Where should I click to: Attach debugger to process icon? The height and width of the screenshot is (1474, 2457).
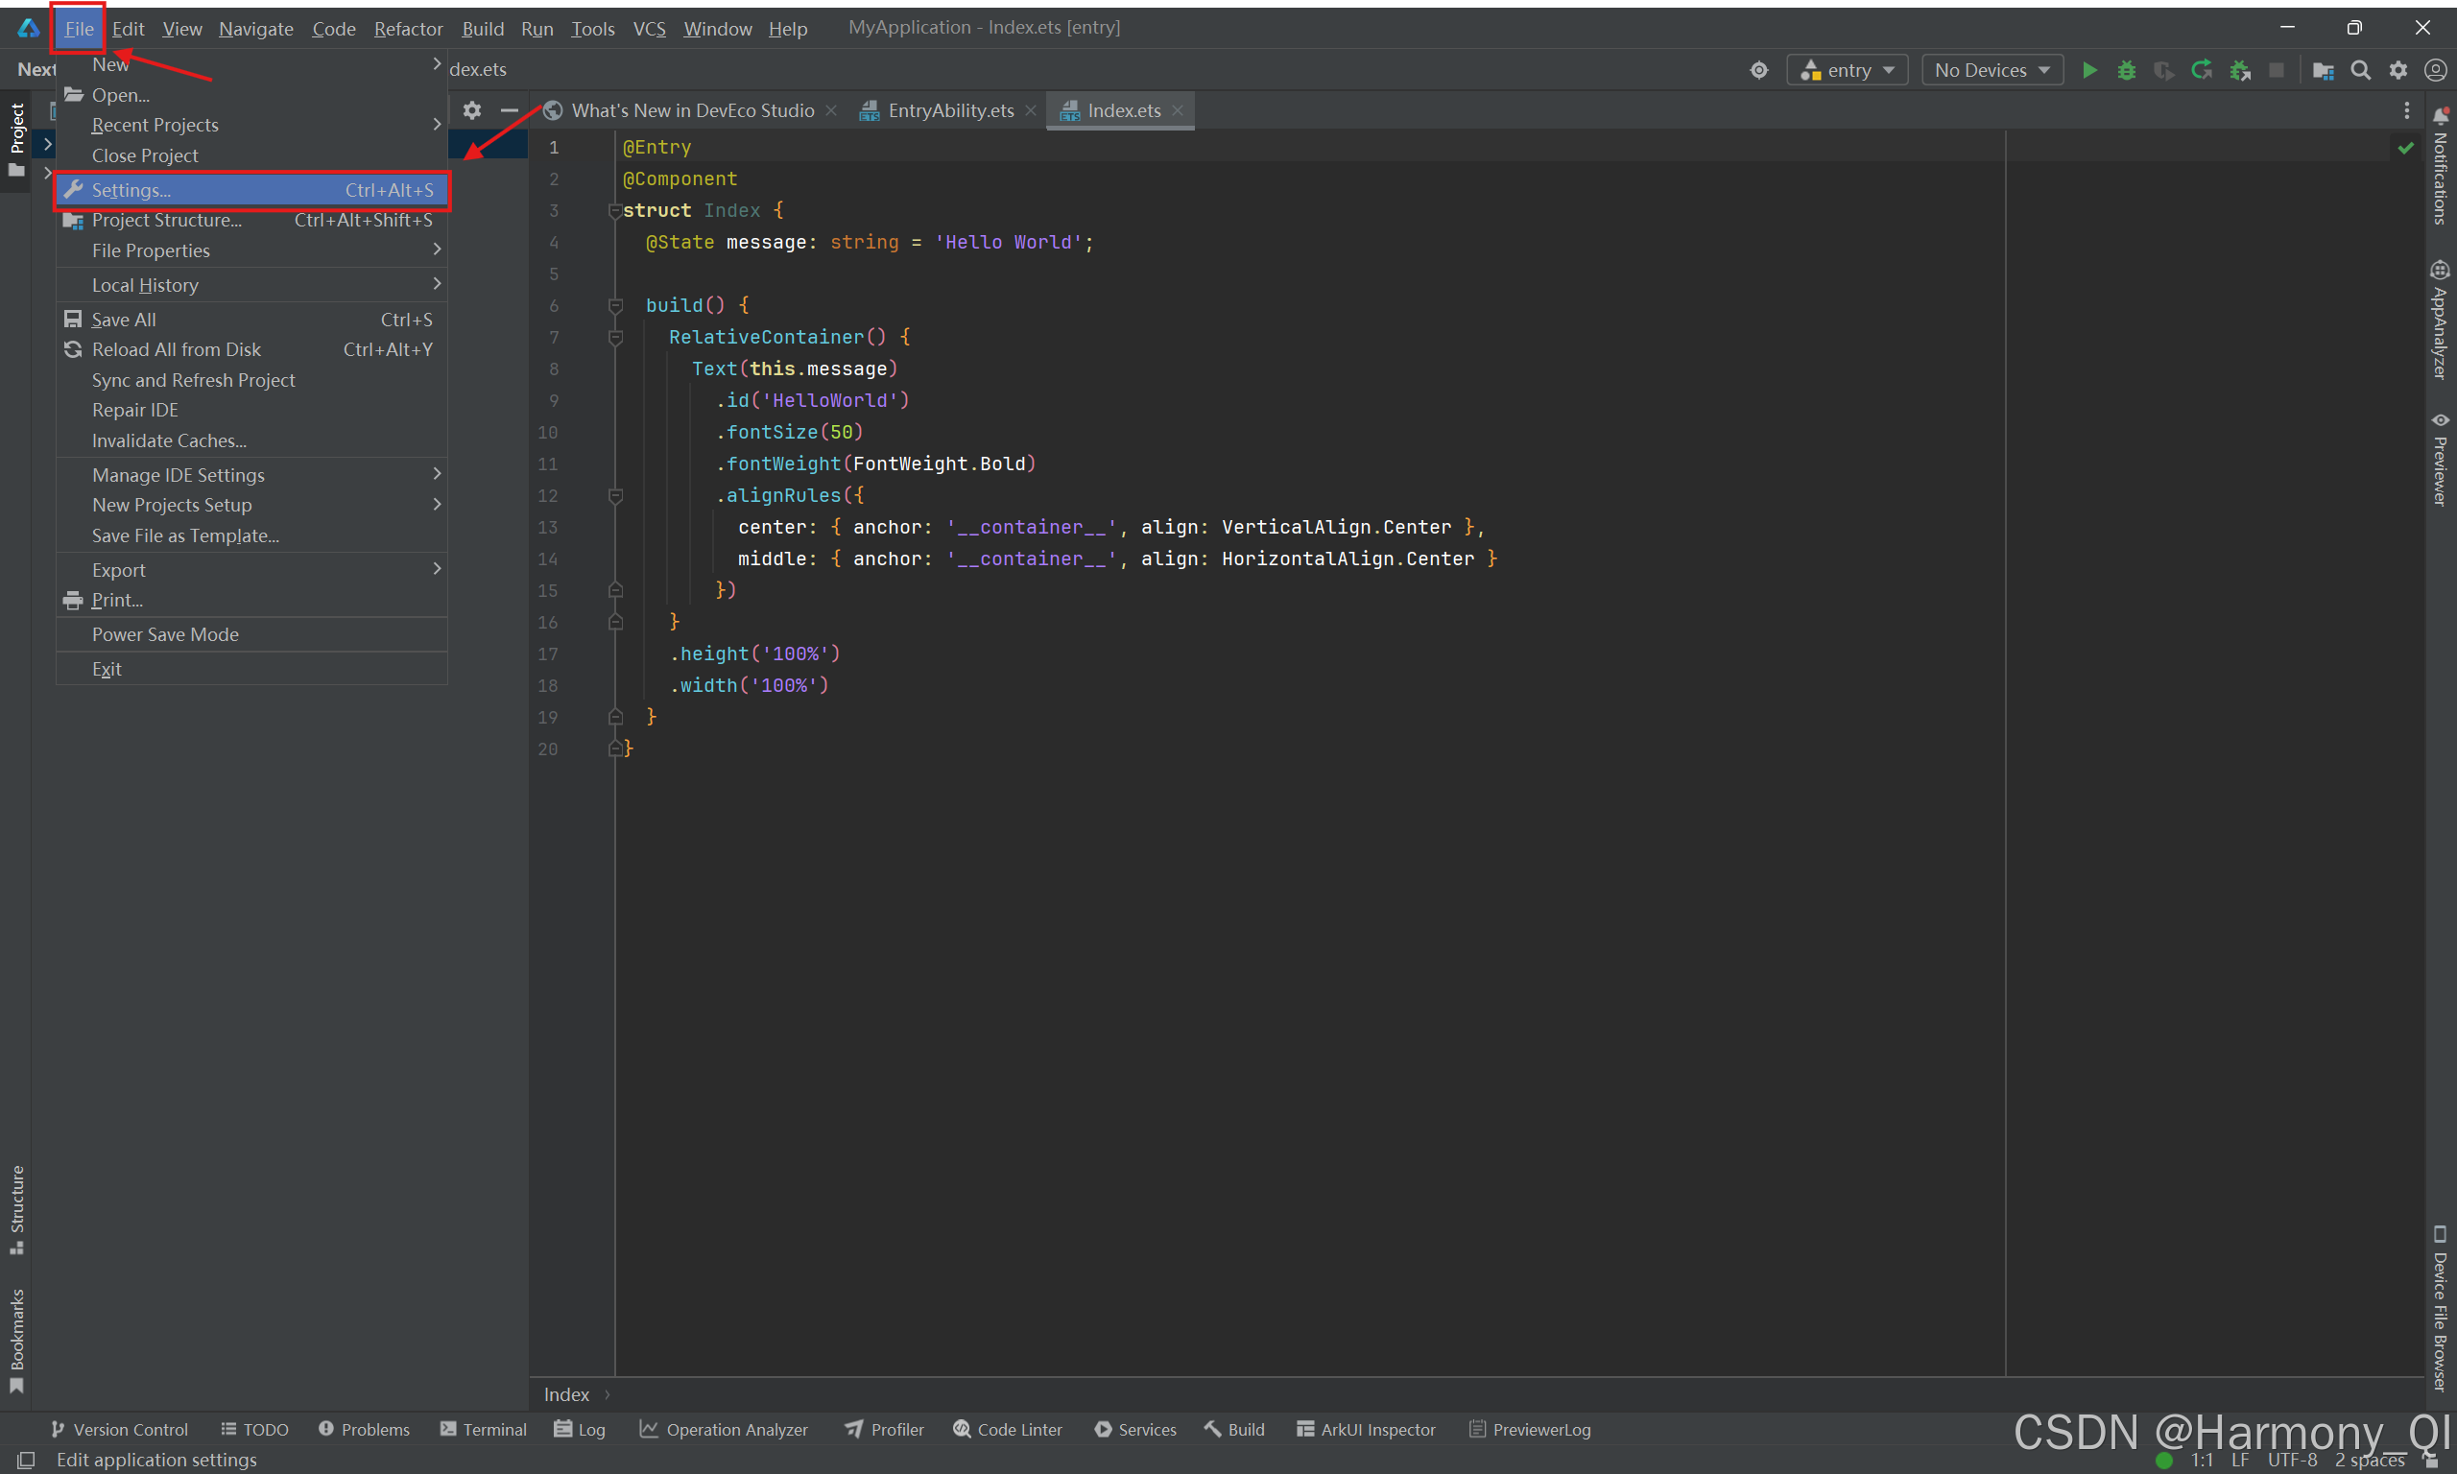tap(2239, 69)
